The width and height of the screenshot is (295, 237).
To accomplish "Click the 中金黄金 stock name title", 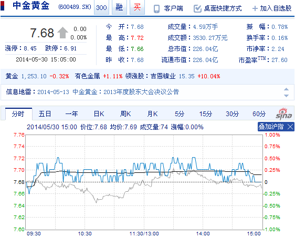I will [31, 6].
